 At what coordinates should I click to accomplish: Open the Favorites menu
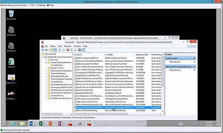pos(68,46)
